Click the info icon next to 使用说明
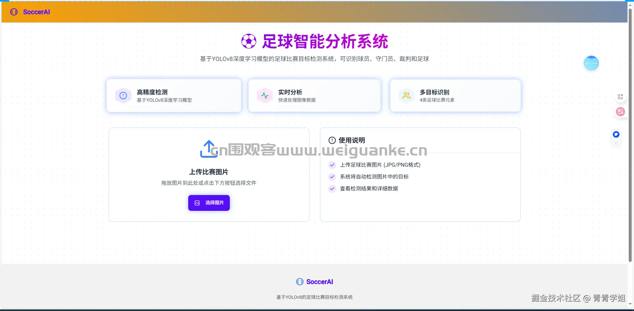Image resolution: width=634 pixels, height=311 pixels. (332, 140)
